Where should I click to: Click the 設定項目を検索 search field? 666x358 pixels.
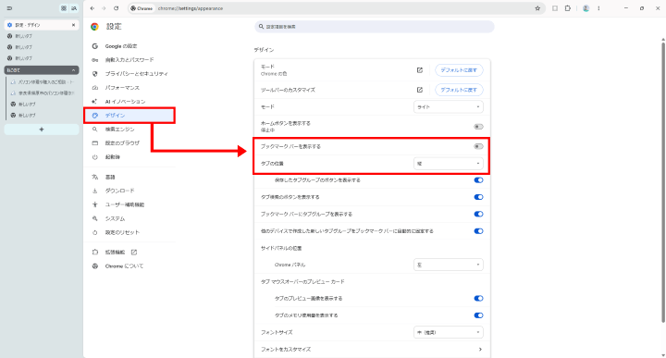point(375,27)
